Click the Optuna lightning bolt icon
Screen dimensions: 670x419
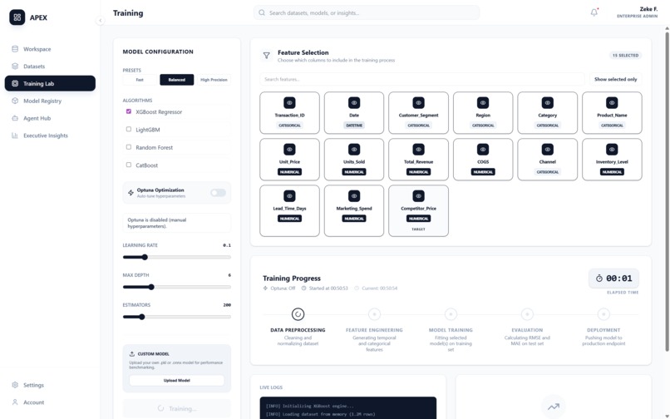131,193
